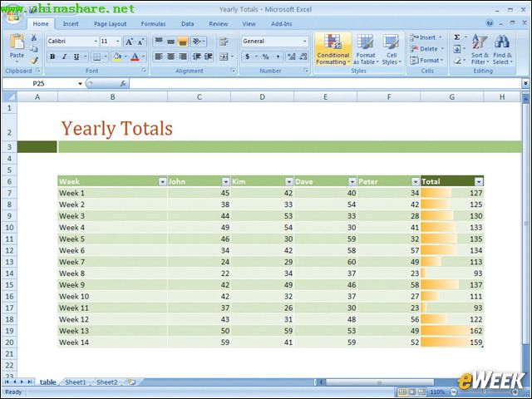Increase font size with Grow Font
532x399 pixels.
[129, 42]
